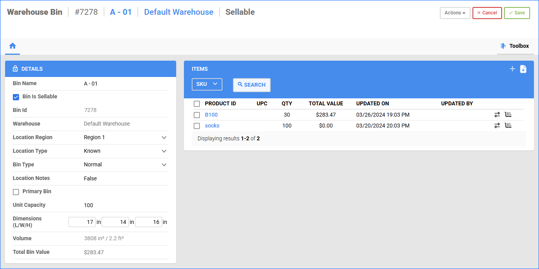Click the Save button
The image size is (539, 269).
(516, 13)
